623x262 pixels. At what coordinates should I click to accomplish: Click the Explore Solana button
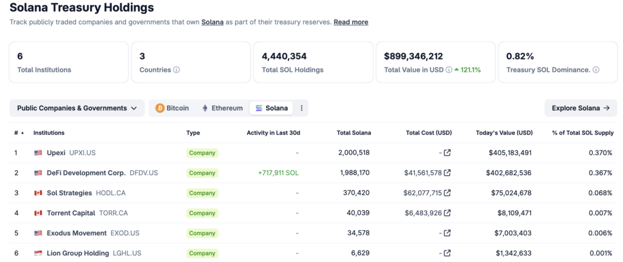point(580,108)
